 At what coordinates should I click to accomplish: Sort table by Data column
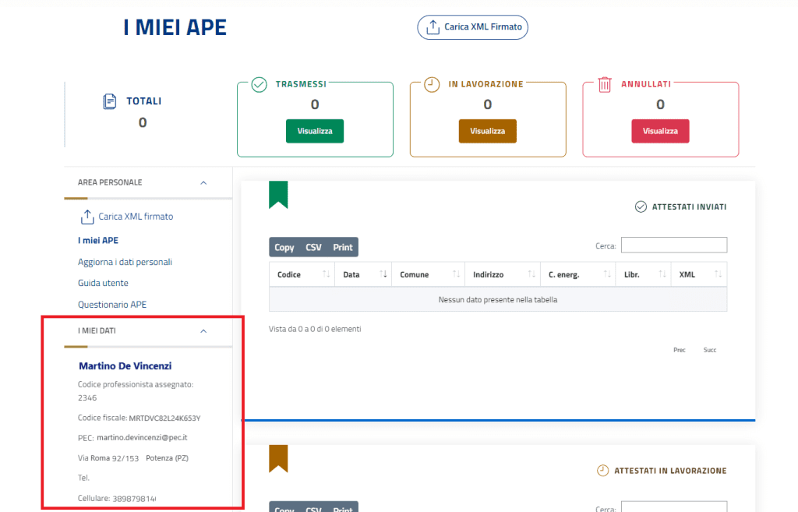tap(363, 275)
